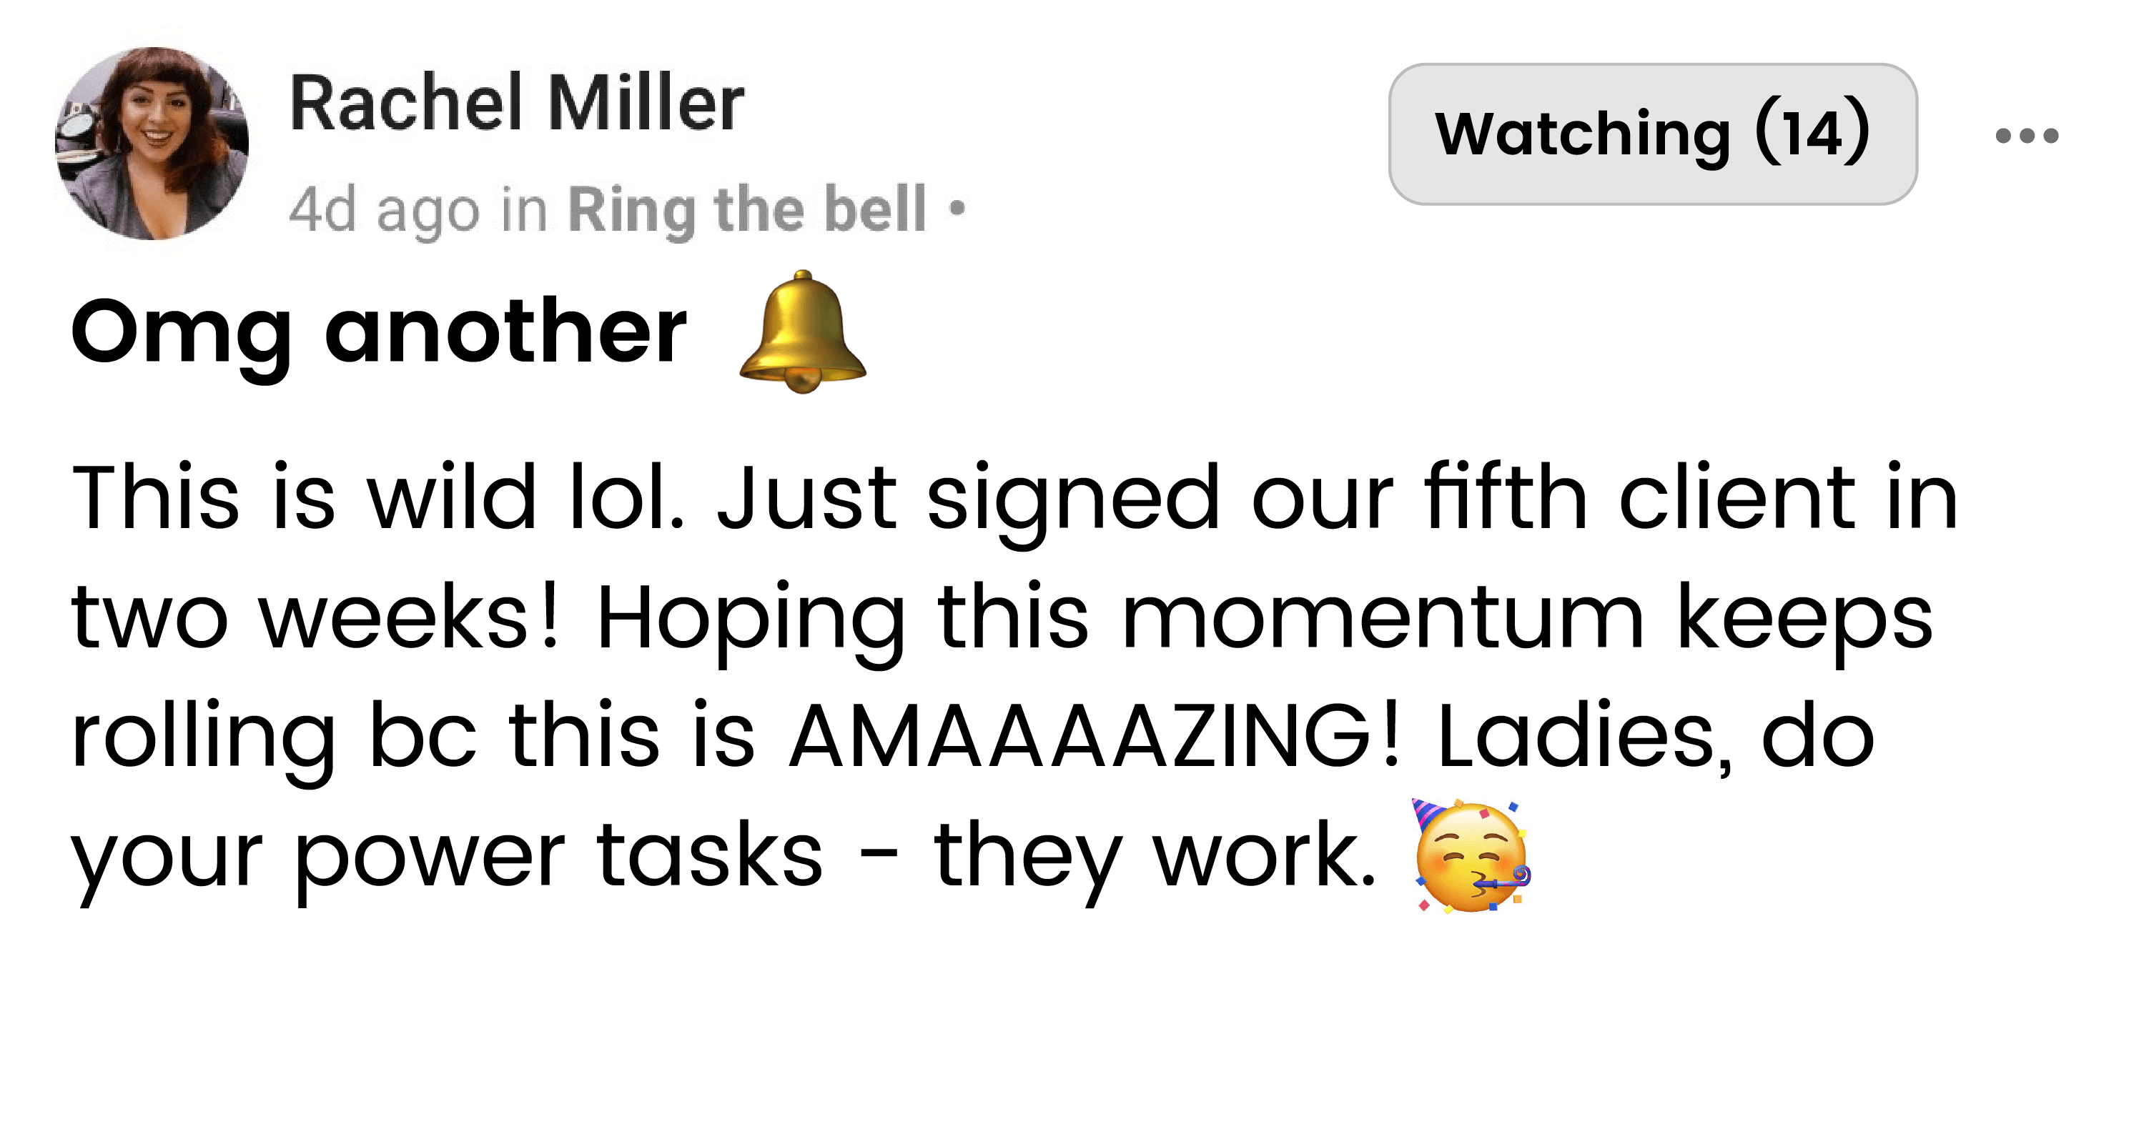Image resolution: width=2154 pixels, height=1129 pixels.
Task: Click the phrase 'two weeks!' in post
Action: point(315,617)
